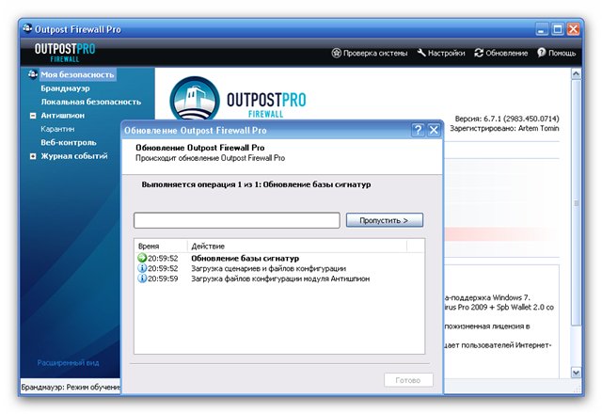Click the scroll down arrow of main window
The image size is (602, 414).
click(576, 373)
